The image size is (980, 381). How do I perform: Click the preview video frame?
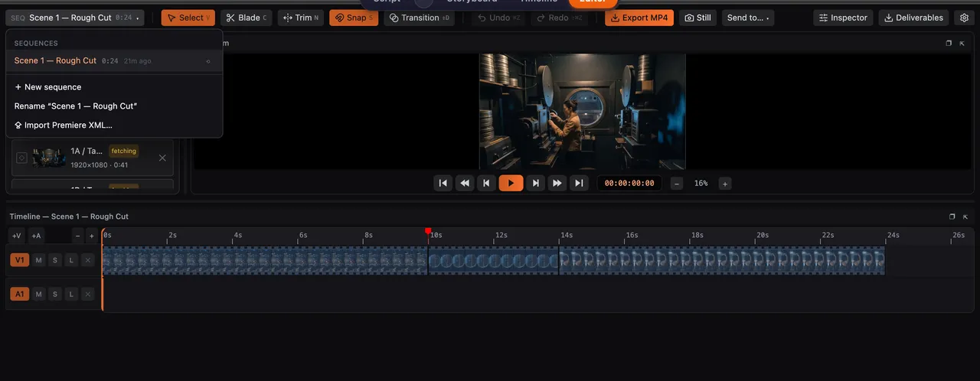pyautogui.click(x=583, y=111)
